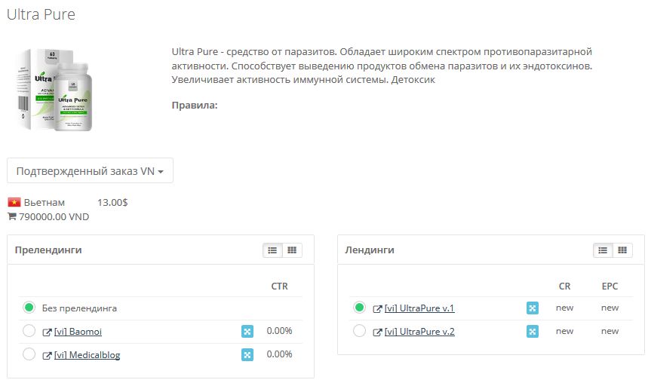The width and height of the screenshot is (648, 383).
Task: Open the Подтвержденный заказ VN dropdown
Action: [x=90, y=170]
